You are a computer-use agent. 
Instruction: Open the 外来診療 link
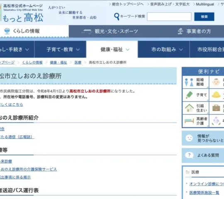click(x=6, y=161)
